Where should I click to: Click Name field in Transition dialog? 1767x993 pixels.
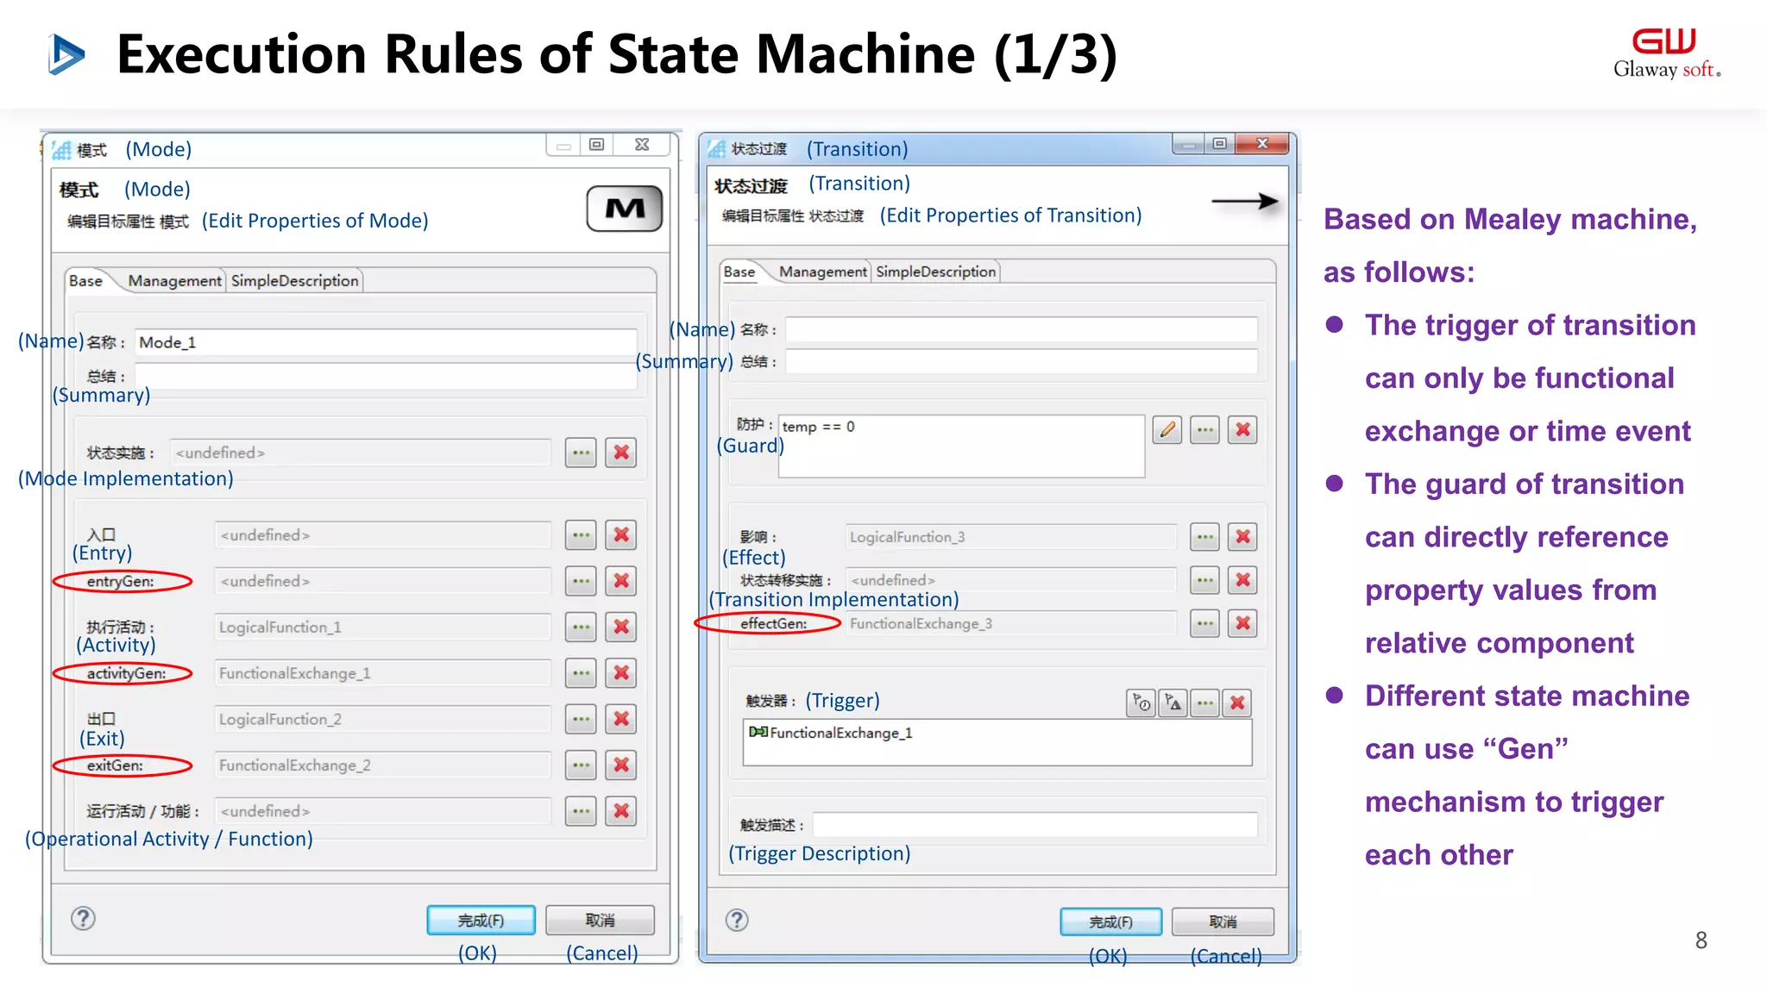click(1022, 329)
